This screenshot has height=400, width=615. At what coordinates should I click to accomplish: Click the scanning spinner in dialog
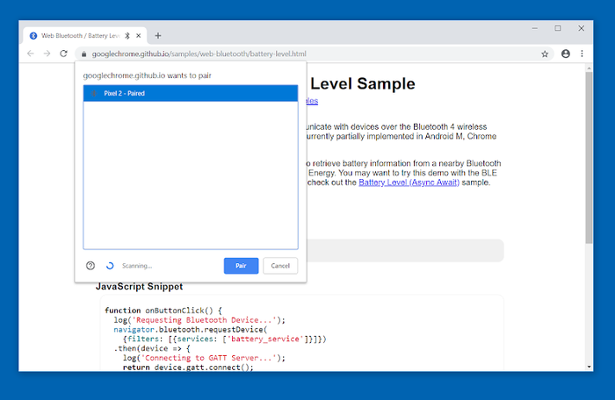coord(110,266)
